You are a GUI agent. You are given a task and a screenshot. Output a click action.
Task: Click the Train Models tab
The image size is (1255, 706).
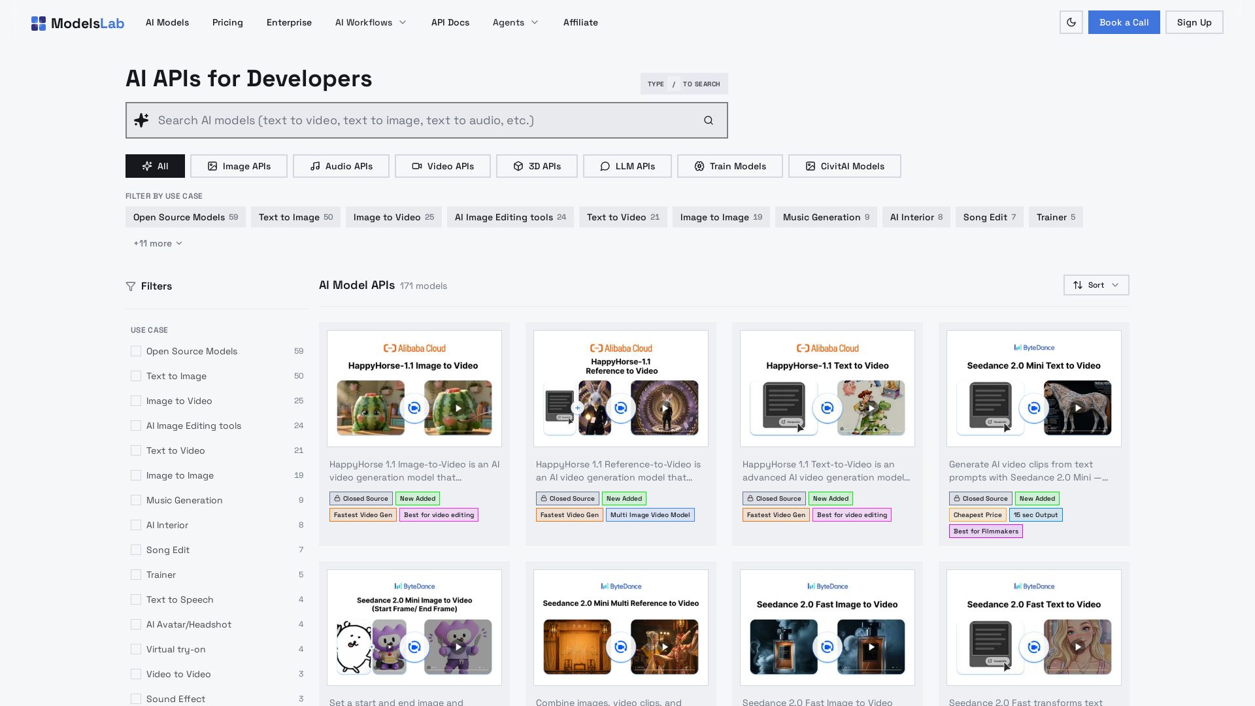730,166
